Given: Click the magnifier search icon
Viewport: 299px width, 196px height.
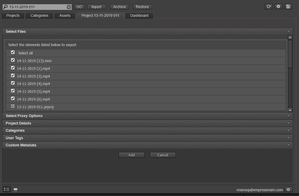Looking at the screenshot, I should pos(5,7).
